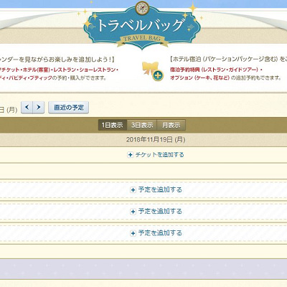Click the ribbon plus hotel add icon
287x287 pixels.
[153, 71]
